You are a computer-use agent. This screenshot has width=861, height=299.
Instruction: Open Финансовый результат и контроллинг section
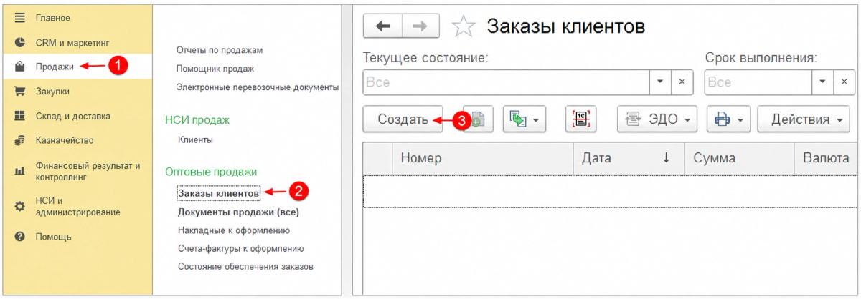pyautogui.click(x=88, y=171)
